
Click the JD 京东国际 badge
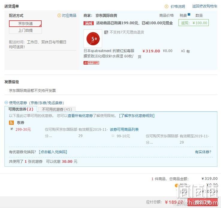tap(91, 63)
